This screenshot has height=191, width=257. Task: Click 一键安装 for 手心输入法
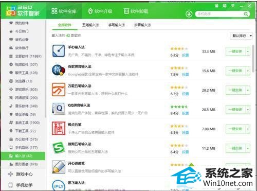(x=236, y=51)
